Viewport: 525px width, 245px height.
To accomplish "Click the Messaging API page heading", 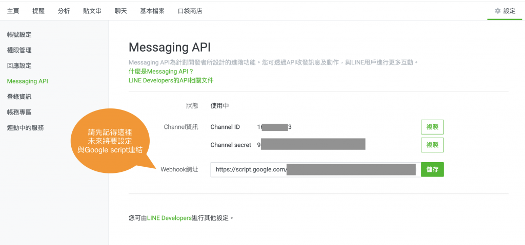I will [169, 47].
